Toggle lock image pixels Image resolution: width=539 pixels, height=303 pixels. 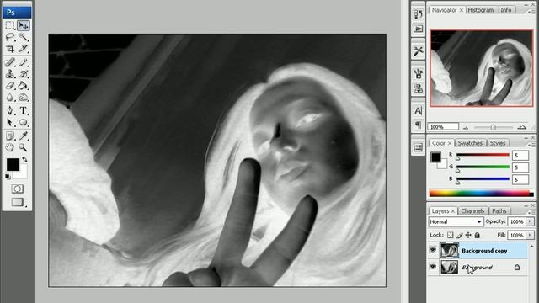[x=459, y=235]
